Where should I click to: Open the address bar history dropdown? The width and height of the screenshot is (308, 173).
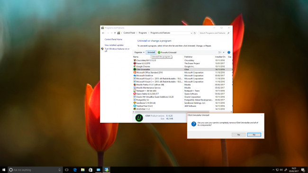pos(191,33)
